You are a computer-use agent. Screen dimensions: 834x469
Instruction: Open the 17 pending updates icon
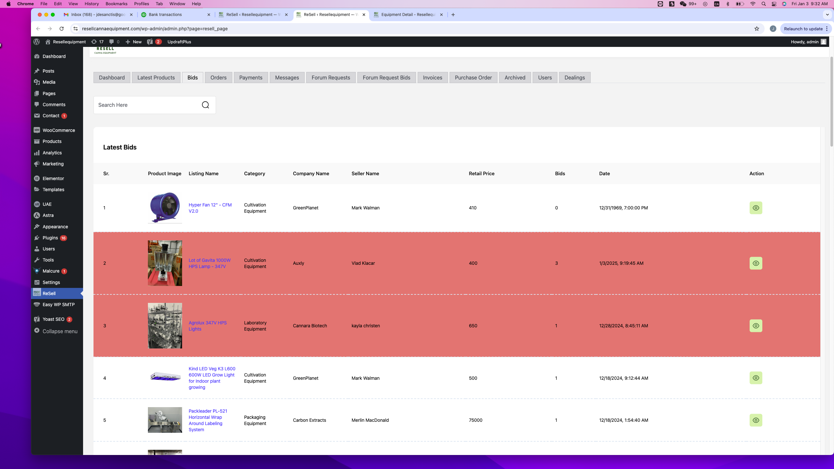pos(97,42)
